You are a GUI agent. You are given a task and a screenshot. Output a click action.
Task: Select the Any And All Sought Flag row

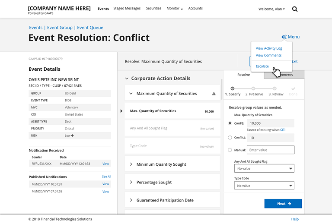coord(172,128)
